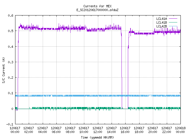Click x-axis tick label 120618 00:00
This screenshot has width=186, height=140.
click(x=180, y=130)
